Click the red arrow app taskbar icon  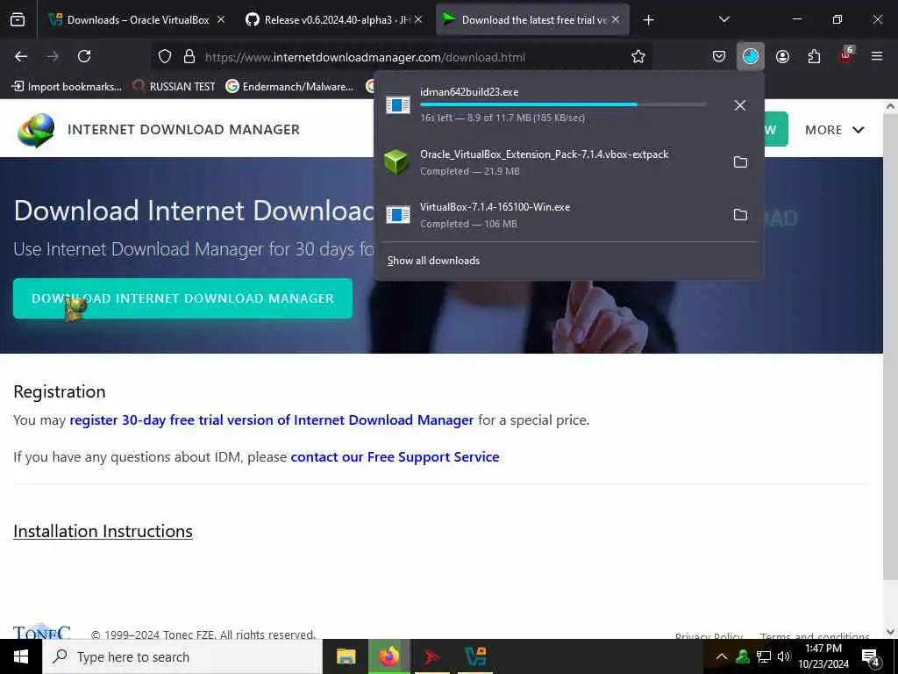431,656
